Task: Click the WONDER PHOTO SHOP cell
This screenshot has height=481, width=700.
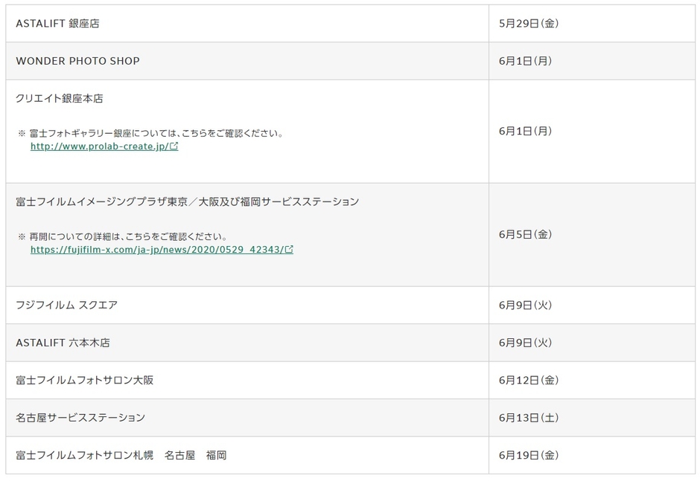Action: 77,61
